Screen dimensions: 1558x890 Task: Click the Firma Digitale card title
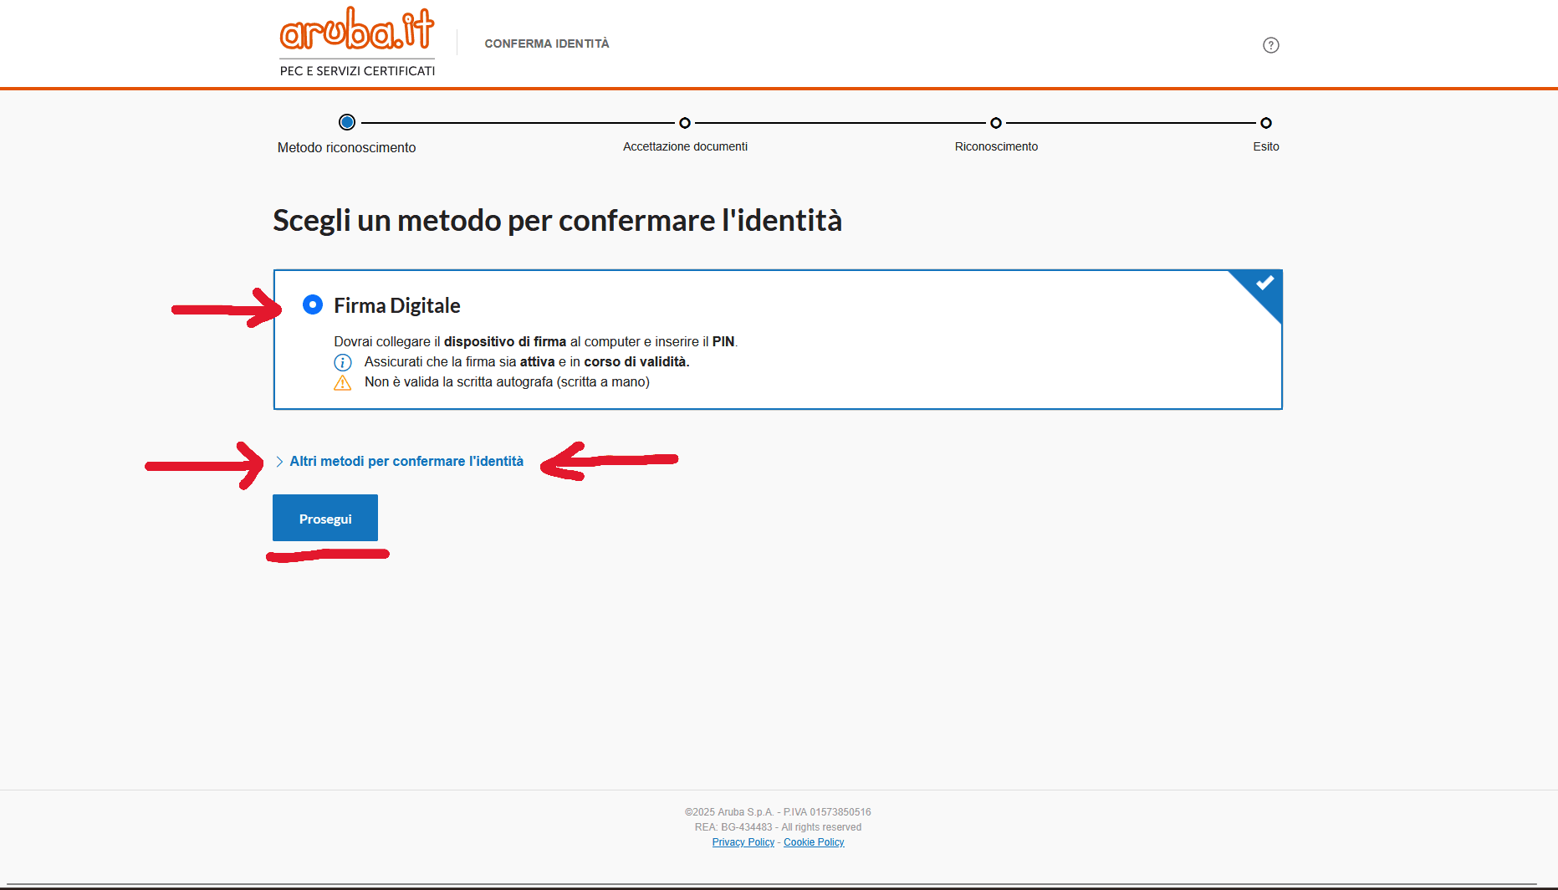point(397,306)
